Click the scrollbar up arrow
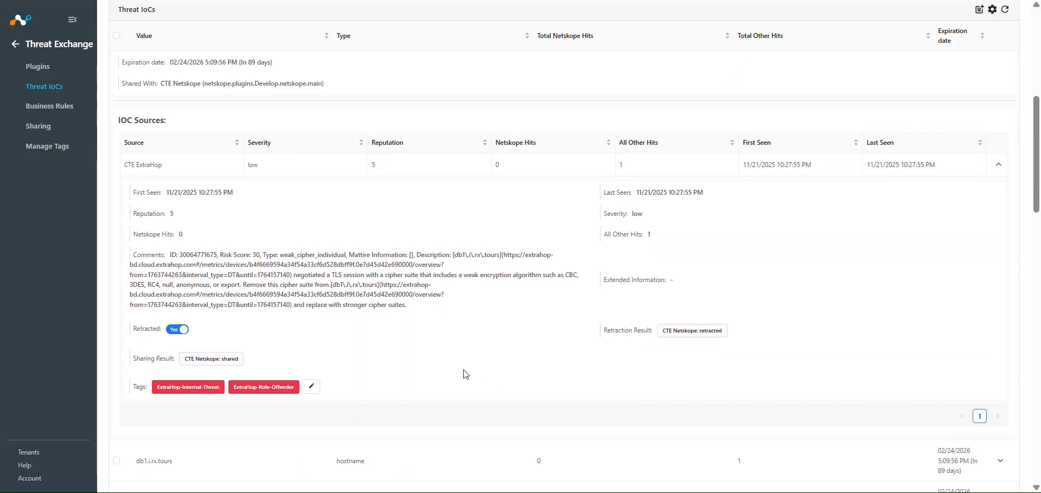This screenshot has height=493, width=1041. point(1036,4)
